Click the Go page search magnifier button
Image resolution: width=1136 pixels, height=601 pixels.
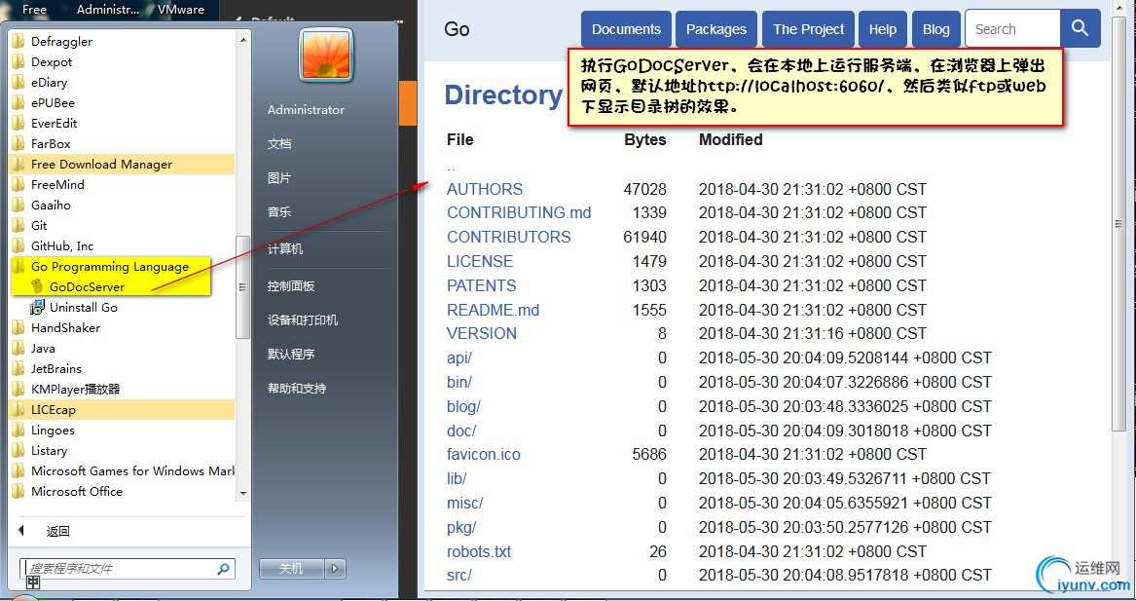coord(1081,29)
